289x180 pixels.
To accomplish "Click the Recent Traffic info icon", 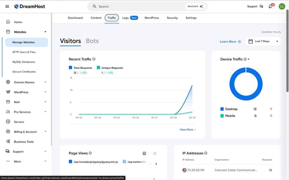I will coord(94,59).
